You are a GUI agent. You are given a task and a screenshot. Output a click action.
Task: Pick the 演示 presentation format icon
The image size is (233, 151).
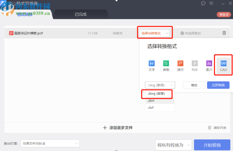[x=180, y=66]
